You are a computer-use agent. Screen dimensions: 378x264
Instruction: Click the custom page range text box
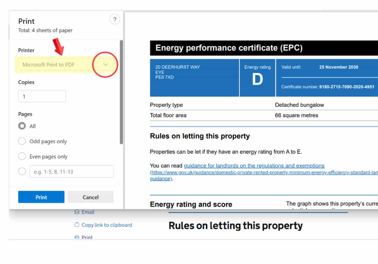(x=71, y=172)
